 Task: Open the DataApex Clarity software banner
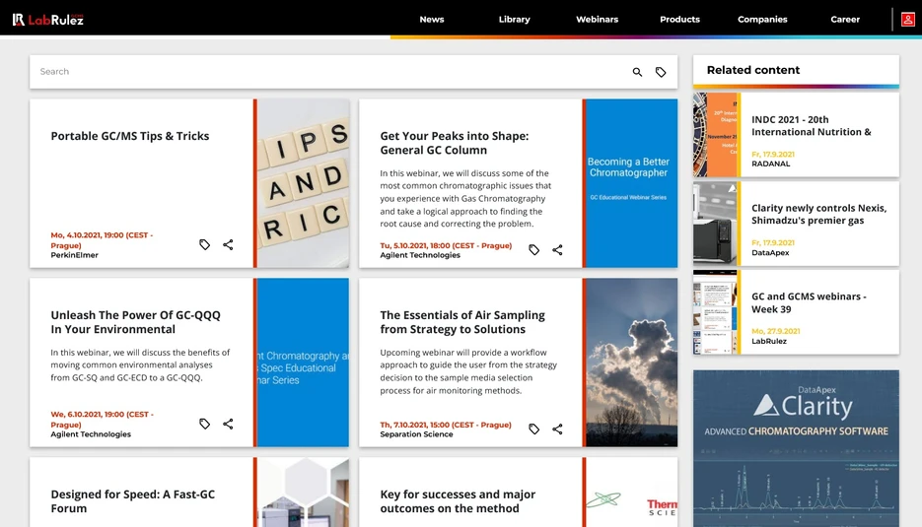click(796, 448)
